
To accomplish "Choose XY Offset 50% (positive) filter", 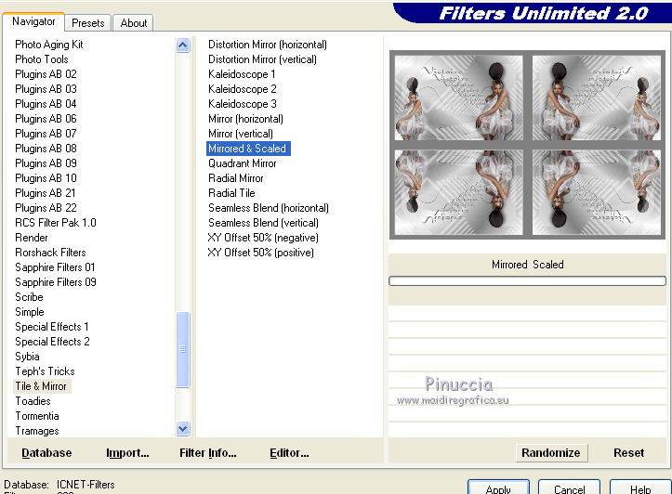I will tap(260, 253).
